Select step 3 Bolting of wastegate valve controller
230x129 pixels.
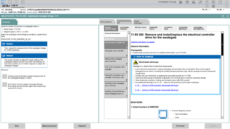[116, 61]
